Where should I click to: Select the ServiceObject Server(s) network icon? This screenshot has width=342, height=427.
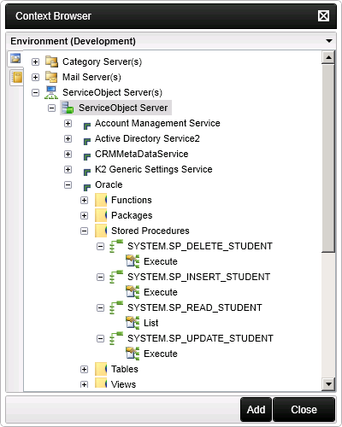[51, 92]
